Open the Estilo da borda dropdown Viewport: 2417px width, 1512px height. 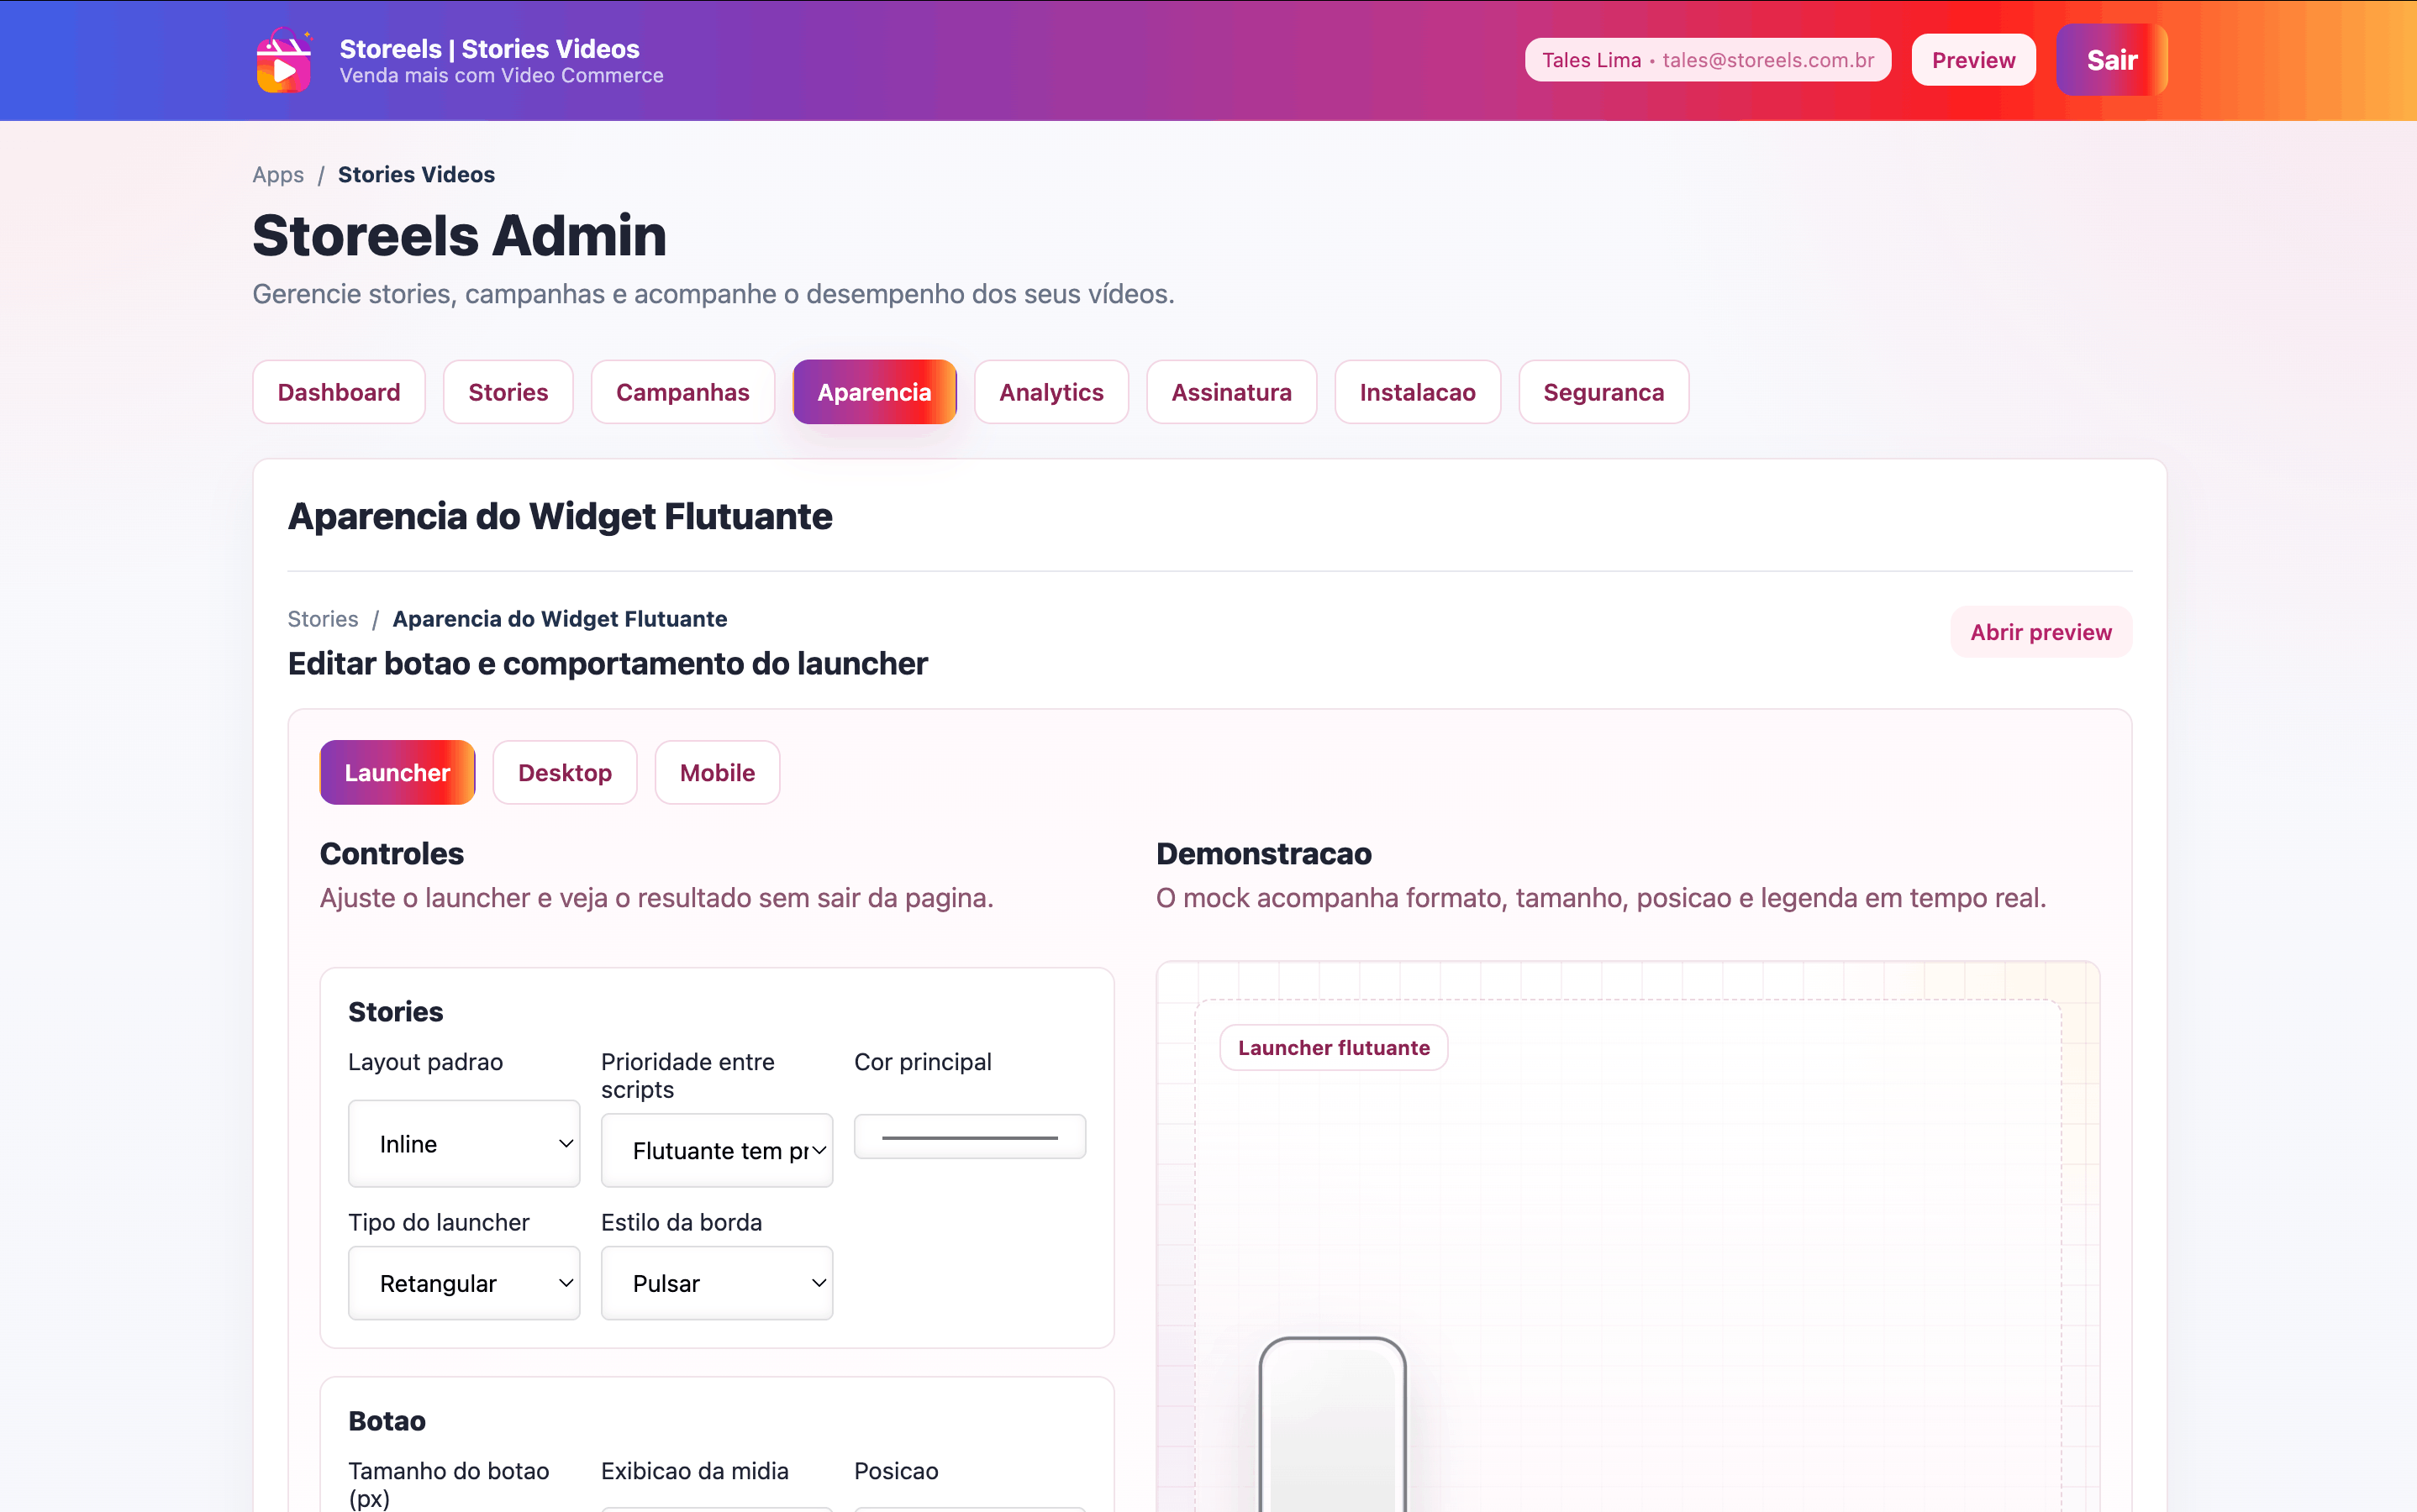[x=716, y=1282]
